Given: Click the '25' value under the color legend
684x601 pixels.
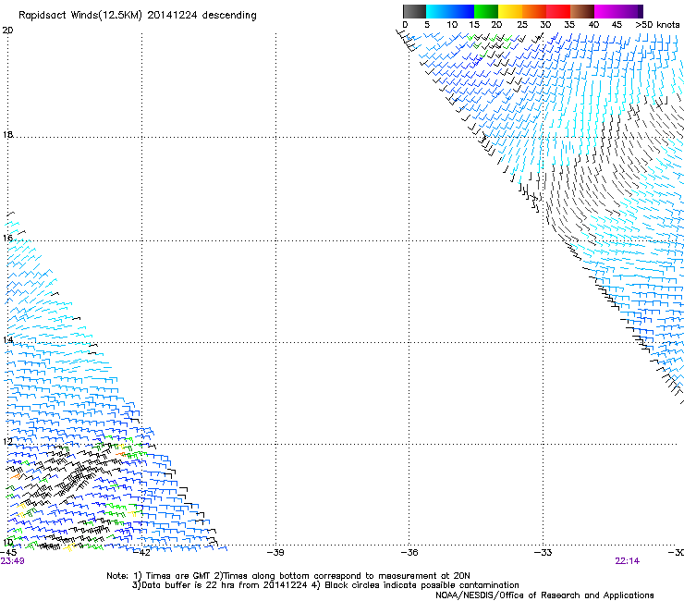Looking at the screenshot, I should click(522, 25).
